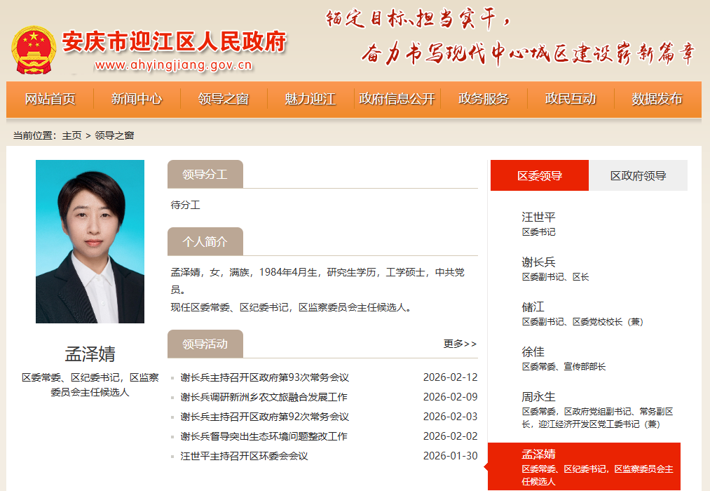The height and width of the screenshot is (491, 710).
Task: Click the portrait photo of 孟泽婧
Action: coord(90,241)
